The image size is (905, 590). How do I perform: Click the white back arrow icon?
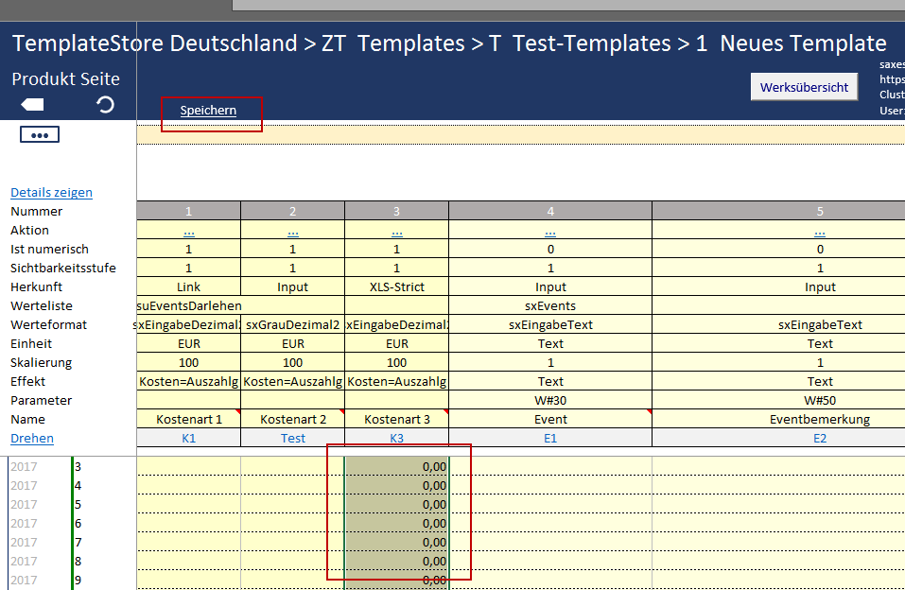coord(32,104)
